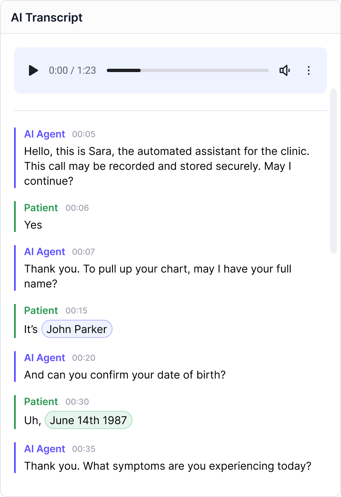
Task: Mute the audio with the speaker icon
Action: 285,70
